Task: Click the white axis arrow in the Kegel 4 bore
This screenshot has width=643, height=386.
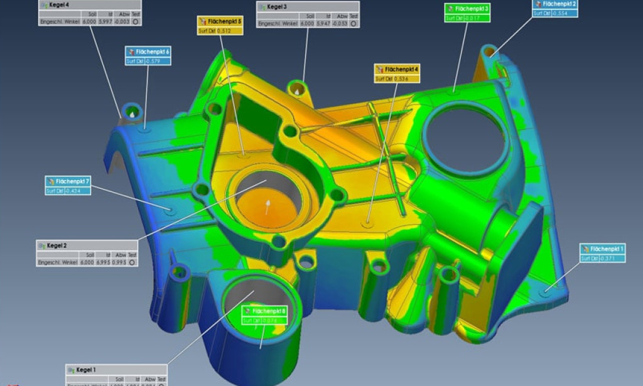Action: point(132,114)
